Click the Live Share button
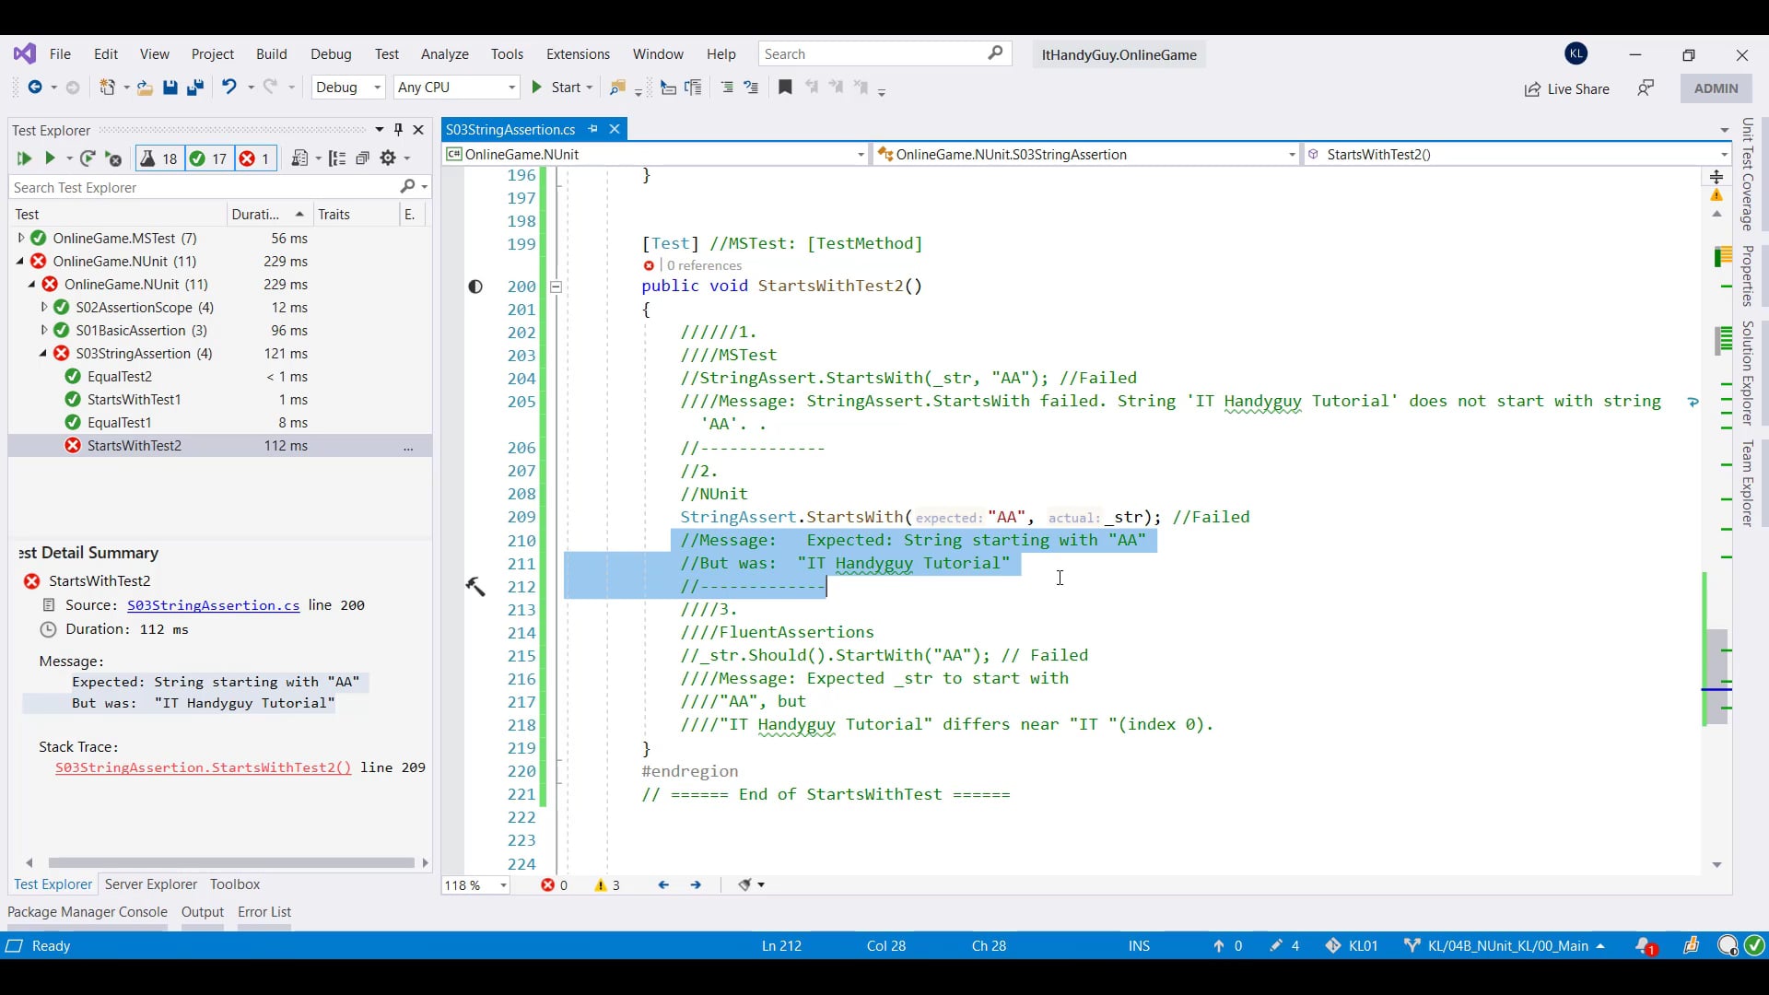Image resolution: width=1769 pixels, height=995 pixels. point(1566,88)
